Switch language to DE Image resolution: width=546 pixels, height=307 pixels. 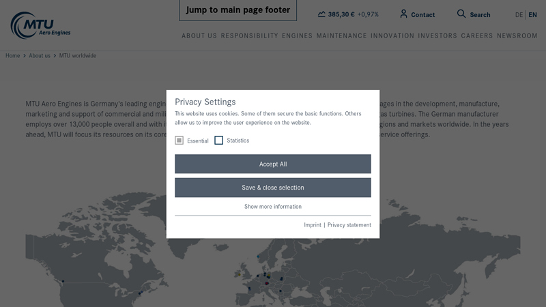(x=519, y=15)
